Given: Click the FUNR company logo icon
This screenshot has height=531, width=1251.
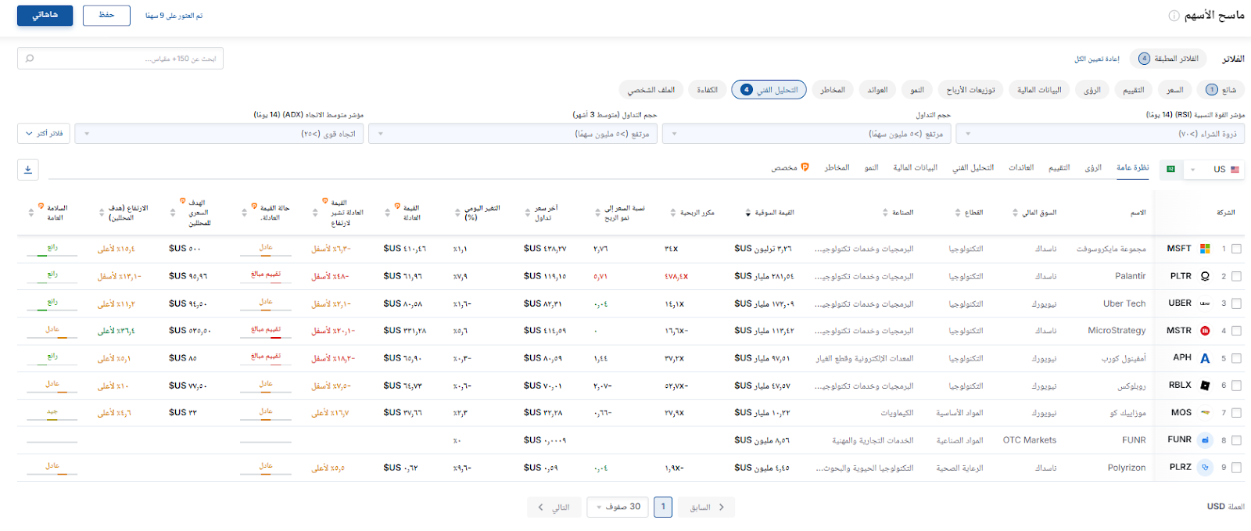Looking at the screenshot, I should coord(1205,440).
